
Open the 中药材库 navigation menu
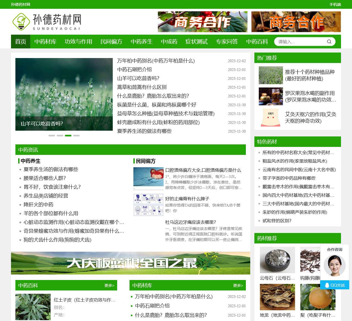(x=45, y=42)
